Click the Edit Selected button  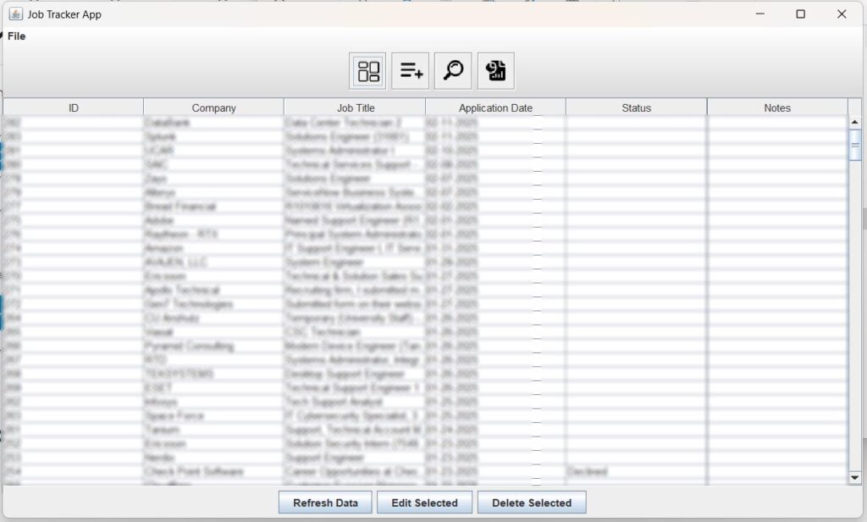click(425, 503)
